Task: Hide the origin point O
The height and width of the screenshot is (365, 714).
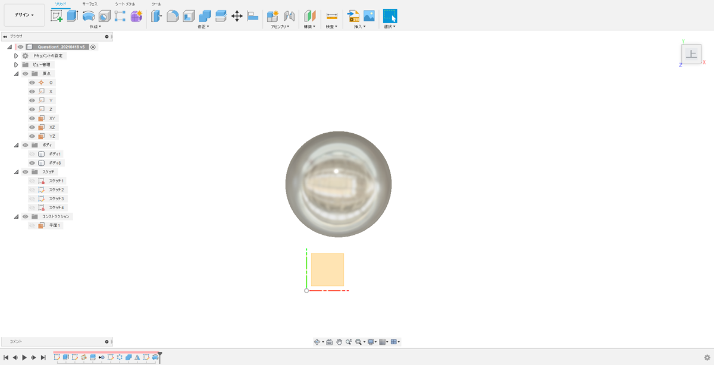Action: [x=32, y=83]
